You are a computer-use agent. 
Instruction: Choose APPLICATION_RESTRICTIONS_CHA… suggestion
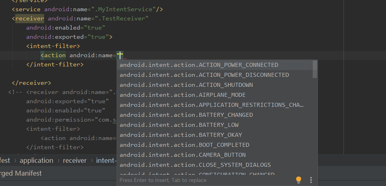(x=215, y=105)
